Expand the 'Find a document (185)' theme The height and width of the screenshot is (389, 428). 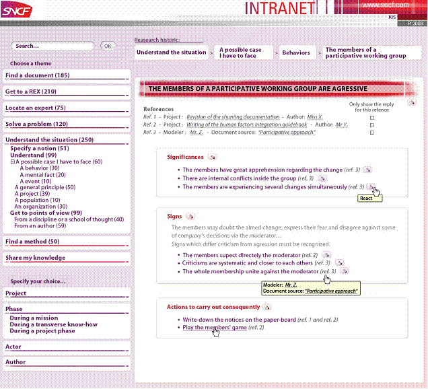tap(67, 75)
